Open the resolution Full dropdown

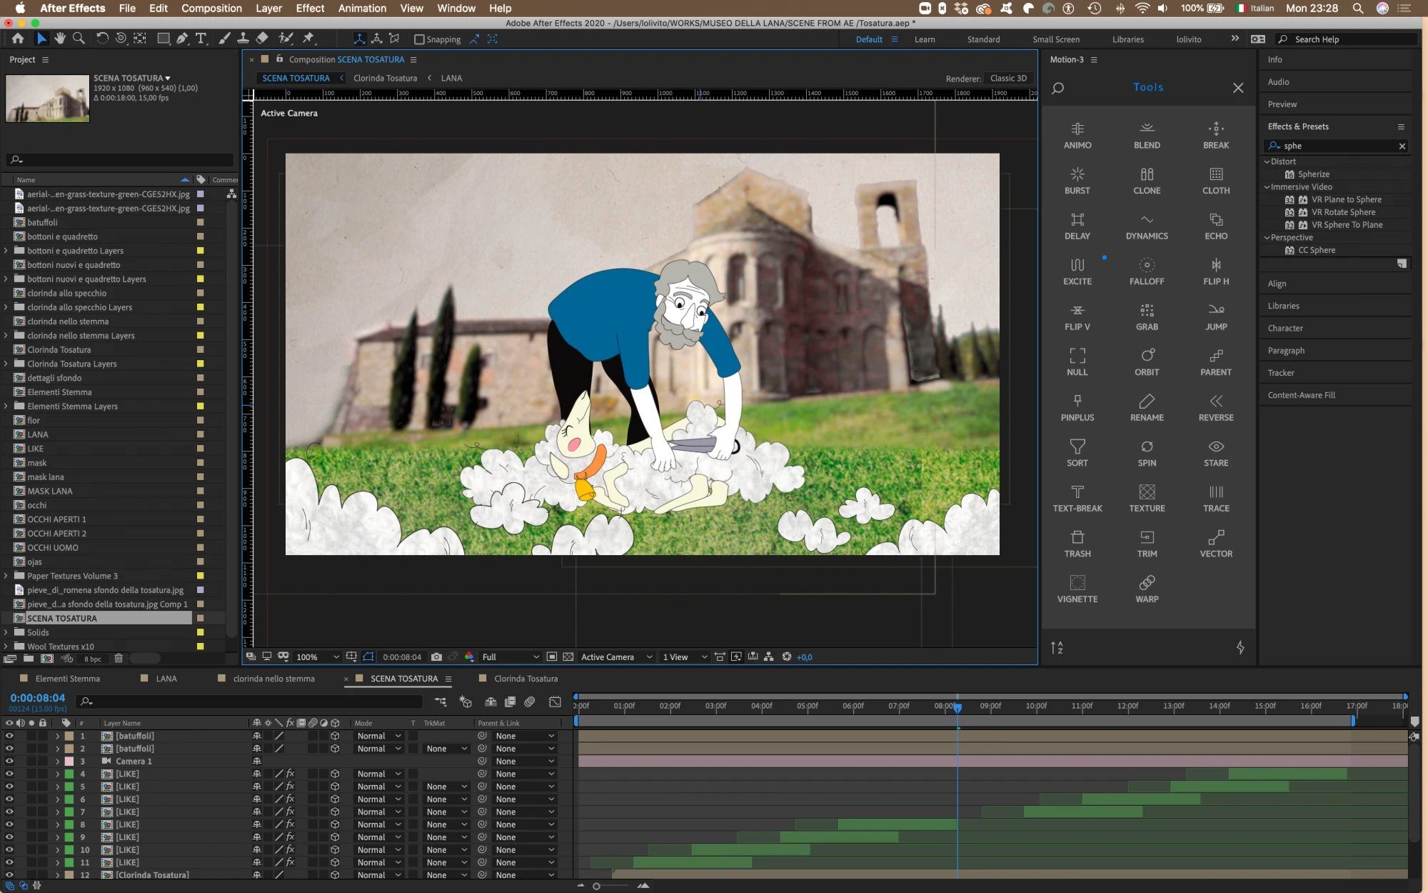click(511, 657)
